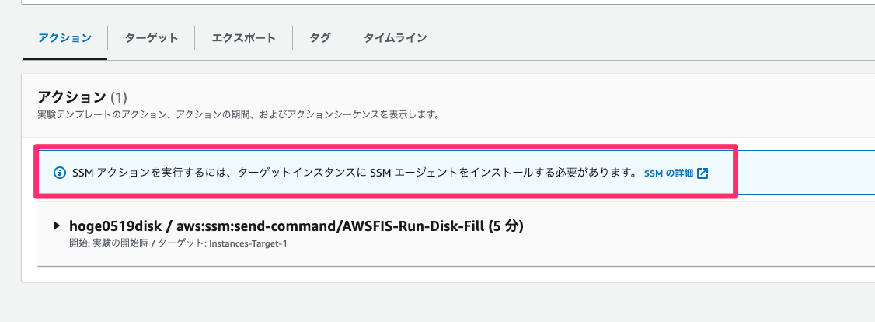Image resolution: width=875 pixels, height=322 pixels.
Task: Open the タグ tab
Action: [319, 38]
